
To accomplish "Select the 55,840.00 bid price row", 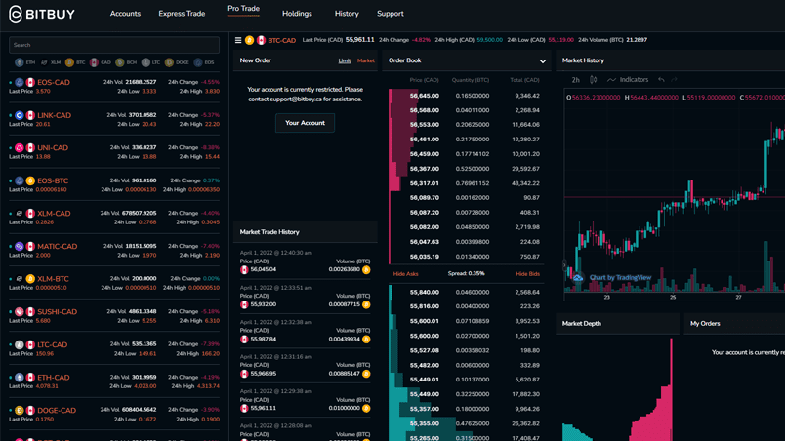I will [466, 292].
